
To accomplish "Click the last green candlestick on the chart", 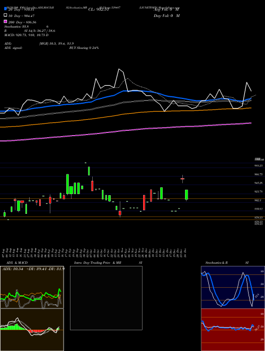I will 187,195.
